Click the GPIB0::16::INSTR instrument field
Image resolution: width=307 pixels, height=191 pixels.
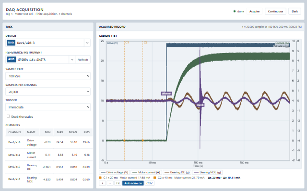(37, 59)
